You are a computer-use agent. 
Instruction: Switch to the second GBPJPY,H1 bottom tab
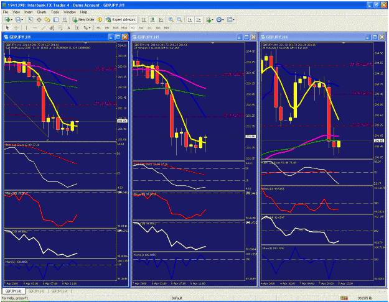click(x=36, y=291)
